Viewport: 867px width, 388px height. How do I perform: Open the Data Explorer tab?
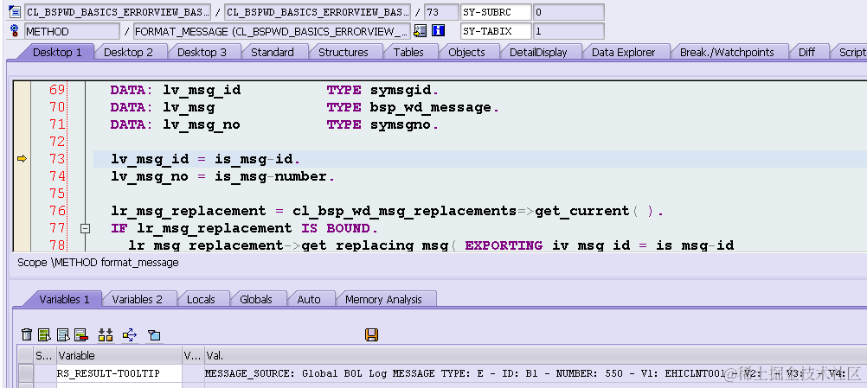click(623, 53)
